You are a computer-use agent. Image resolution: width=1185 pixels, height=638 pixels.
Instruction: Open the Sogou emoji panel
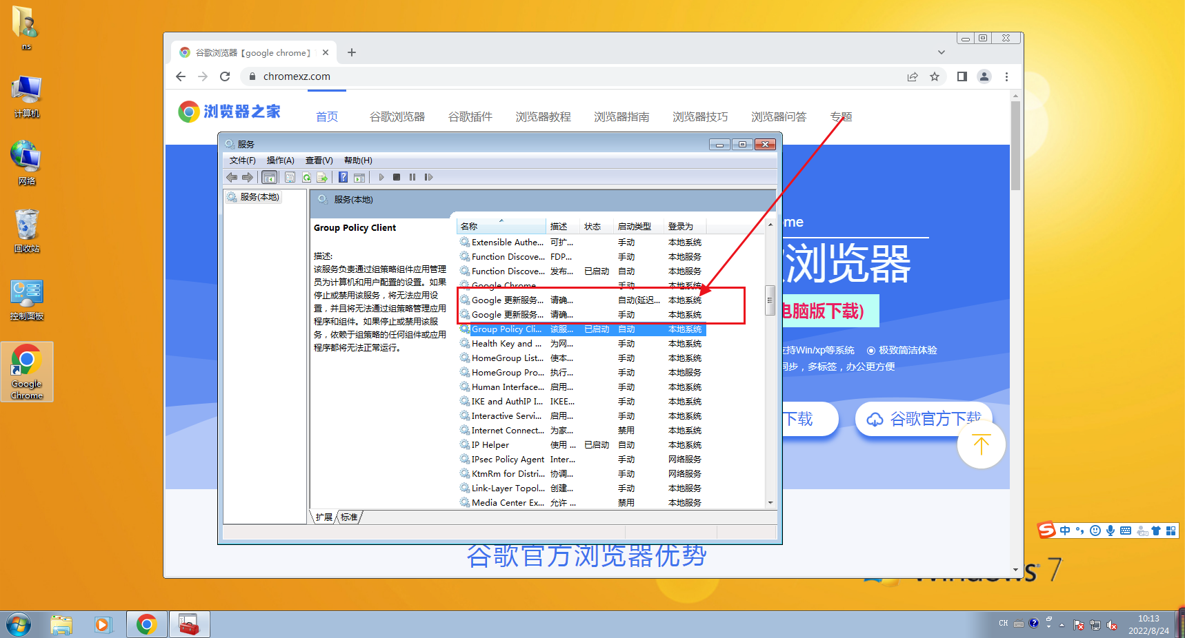point(1095,531)
